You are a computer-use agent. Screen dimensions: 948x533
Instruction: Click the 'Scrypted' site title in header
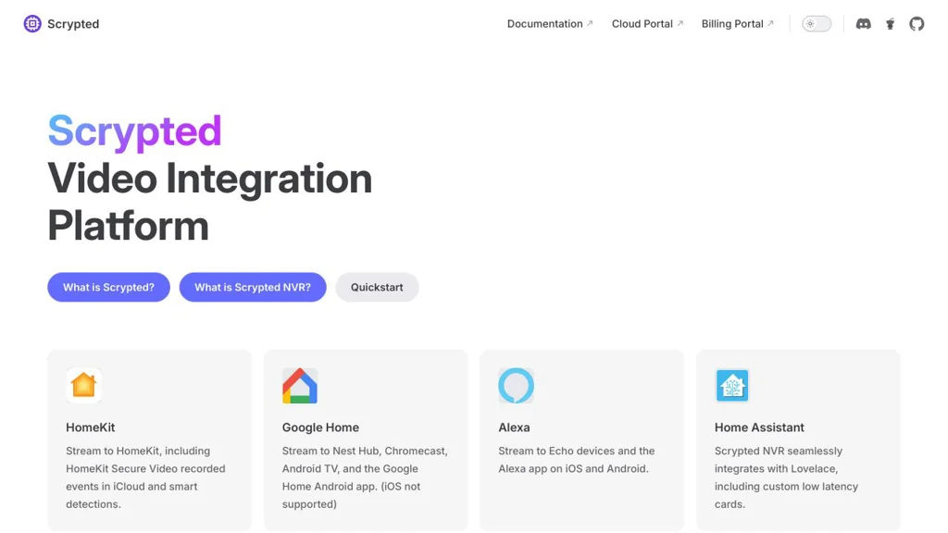(73, 23)
